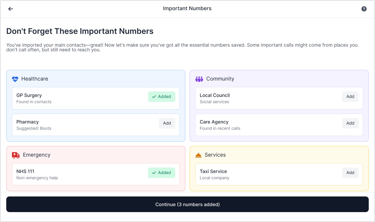Add the Taxi Service number
This screenshot has height=222, width=375.
pos(350,173)
